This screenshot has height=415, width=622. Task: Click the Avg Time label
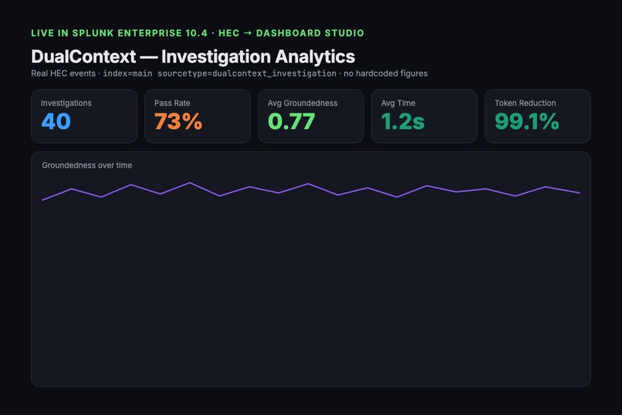tap(398, 103)
